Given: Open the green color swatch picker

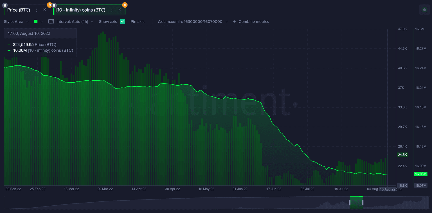Looking at the screenshot, I should (38, 22).
